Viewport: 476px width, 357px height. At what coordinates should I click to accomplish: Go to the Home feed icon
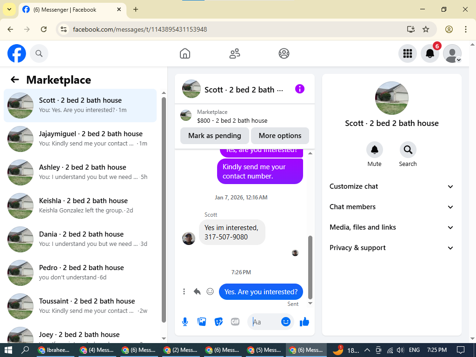185,53
